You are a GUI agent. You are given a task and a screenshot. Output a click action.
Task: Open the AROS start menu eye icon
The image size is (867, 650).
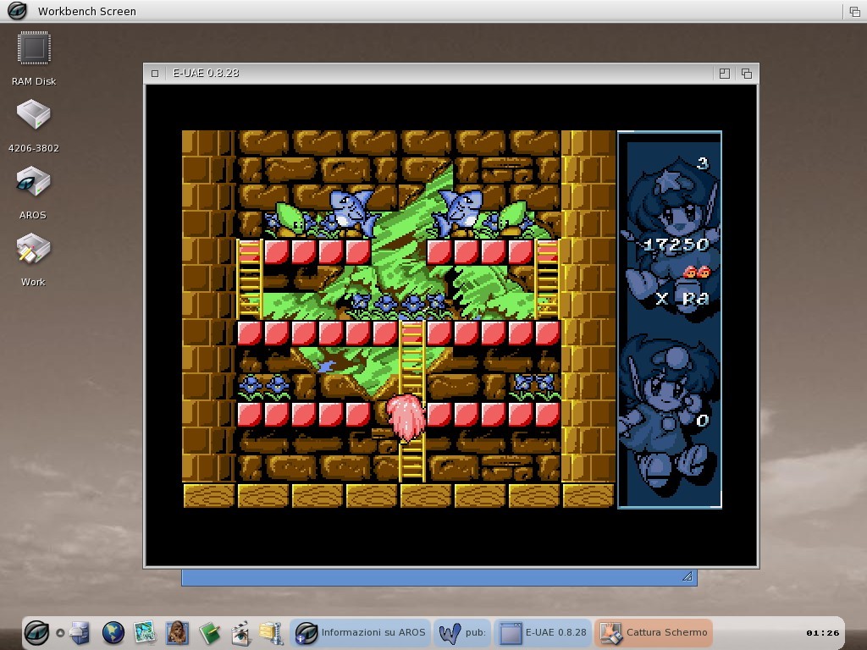(37, 632)
